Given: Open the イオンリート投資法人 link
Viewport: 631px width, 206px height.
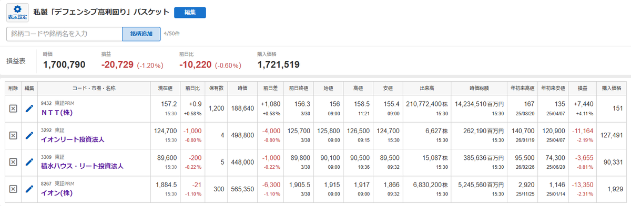Looking at the screenshot, I should click(73, 139).
